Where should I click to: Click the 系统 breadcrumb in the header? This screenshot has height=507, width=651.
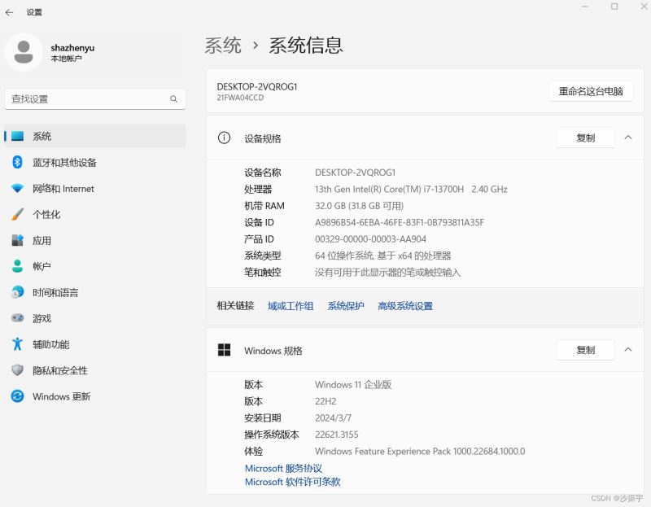coord(223,45)
